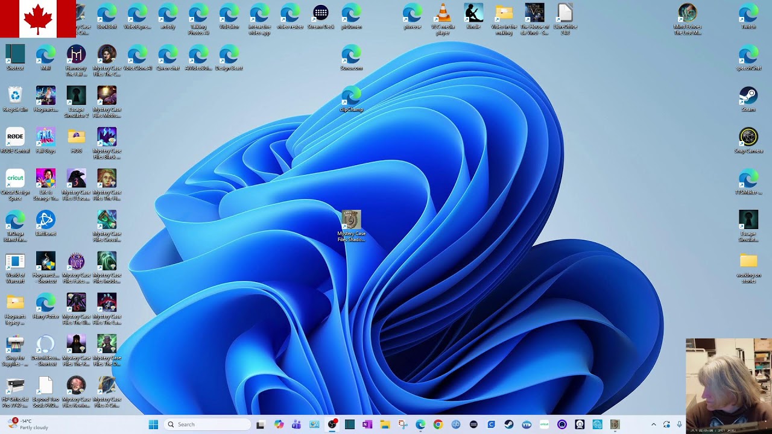
Task: Open the Qwen chat desktop shortcut
Action: coord(168,58)
